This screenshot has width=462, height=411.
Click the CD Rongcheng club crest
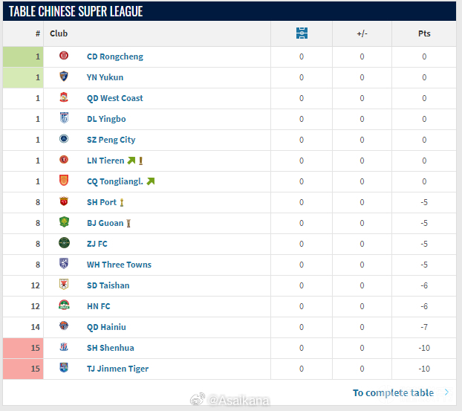pyautogui.click(x=64, y=56)
